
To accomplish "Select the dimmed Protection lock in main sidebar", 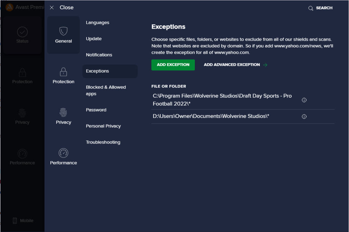I will 22,72.
